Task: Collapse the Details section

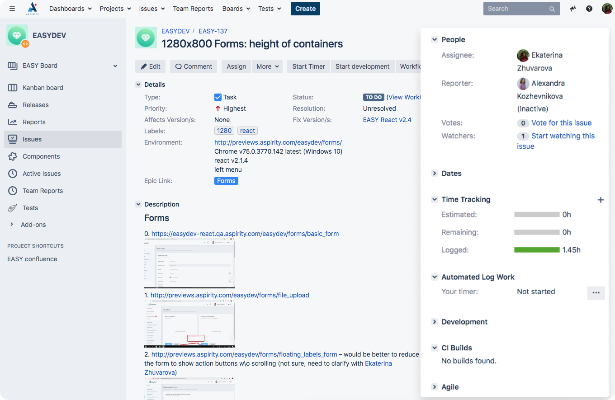Action: click(138, 85)
